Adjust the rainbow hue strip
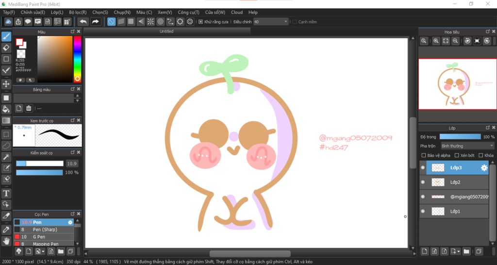Image resolution: width=497 pixels, height=265 pixels. (x=77, y=59)
